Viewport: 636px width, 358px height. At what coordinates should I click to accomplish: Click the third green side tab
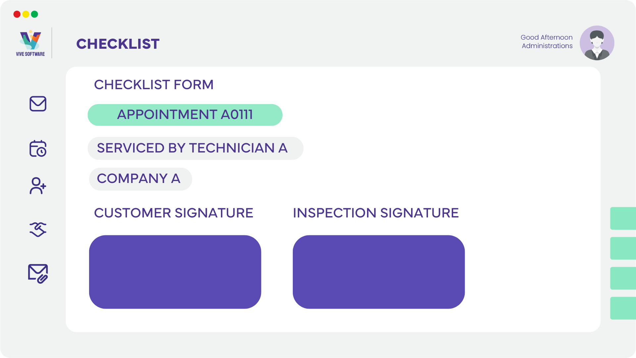[623, 278]
